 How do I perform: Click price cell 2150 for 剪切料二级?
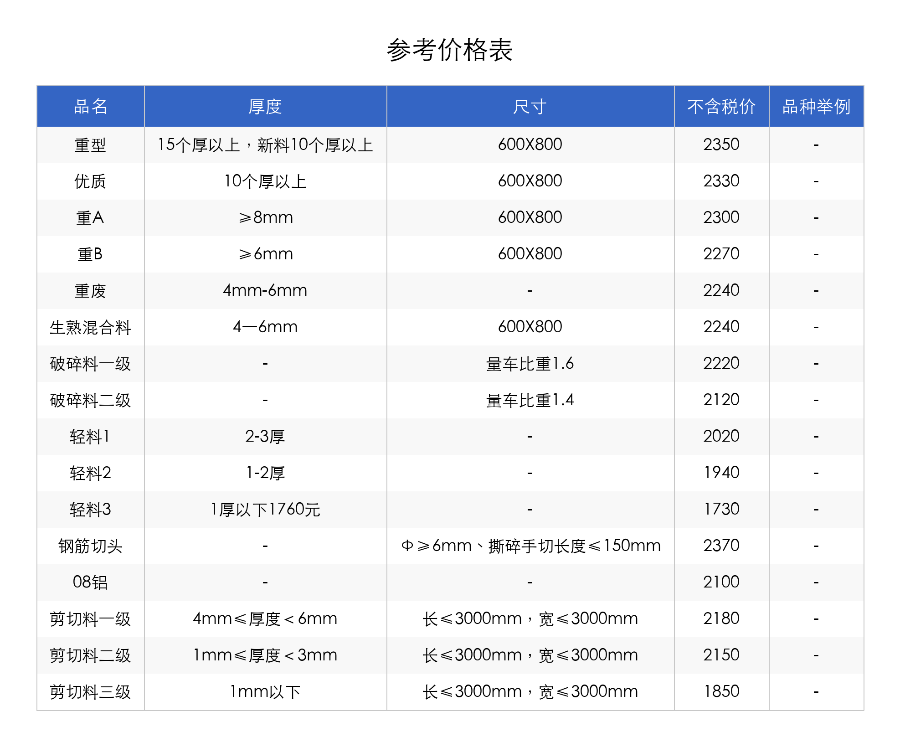[x=721, y=655]
